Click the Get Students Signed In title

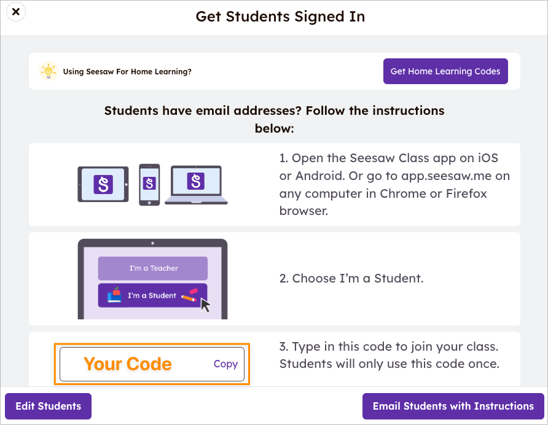(280, 17)
